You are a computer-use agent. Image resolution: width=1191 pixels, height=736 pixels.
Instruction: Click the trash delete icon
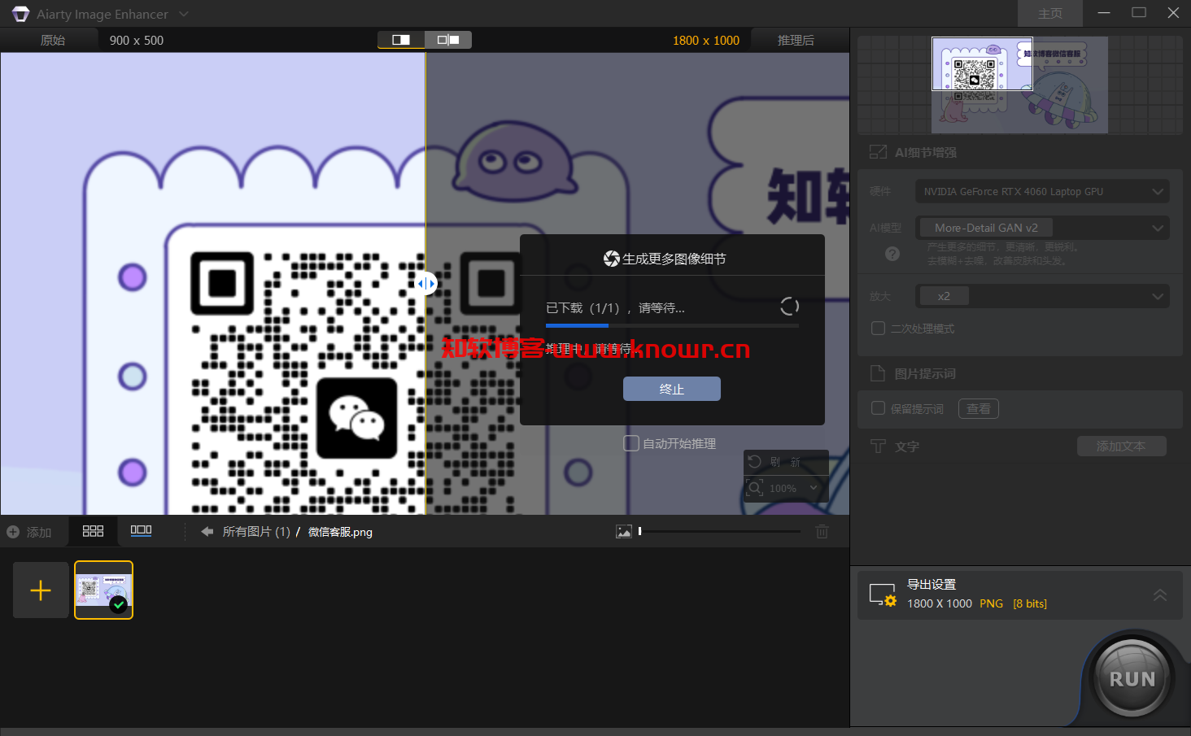tap(822, 531)
